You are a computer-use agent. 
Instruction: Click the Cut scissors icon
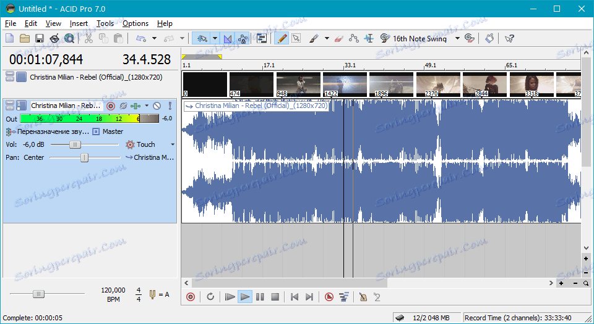pyautogui.click(x=88, y=38)
